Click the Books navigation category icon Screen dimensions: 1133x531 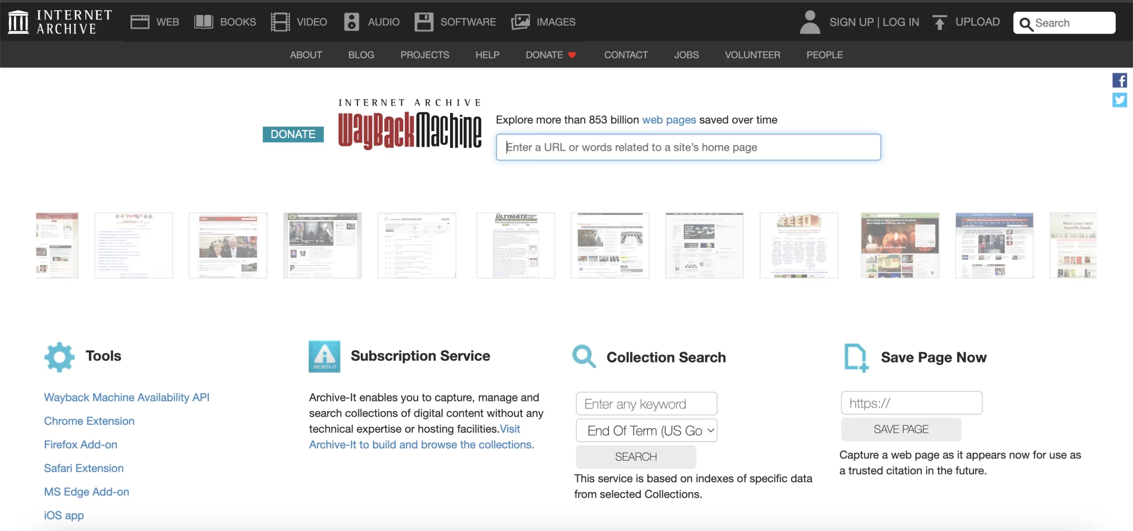pyautogui.click(x=202, y=22)
